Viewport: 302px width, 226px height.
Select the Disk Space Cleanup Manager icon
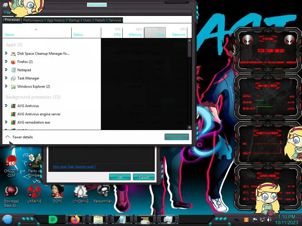pyautogui.click(x=13, y=54)
